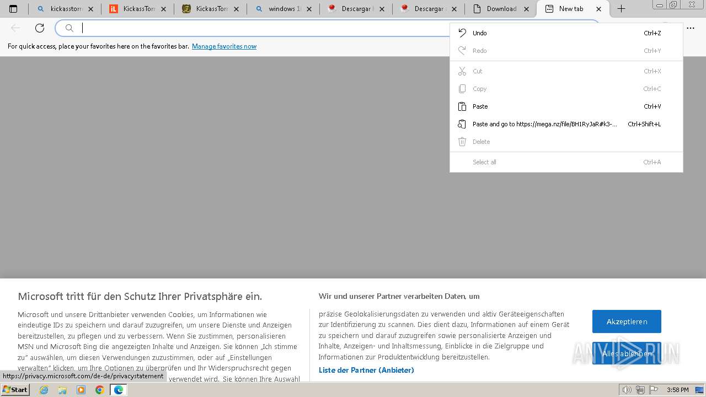706x397 pixels.
Task: Choose Undo from context menu
Action: click(x=566, y=33)
